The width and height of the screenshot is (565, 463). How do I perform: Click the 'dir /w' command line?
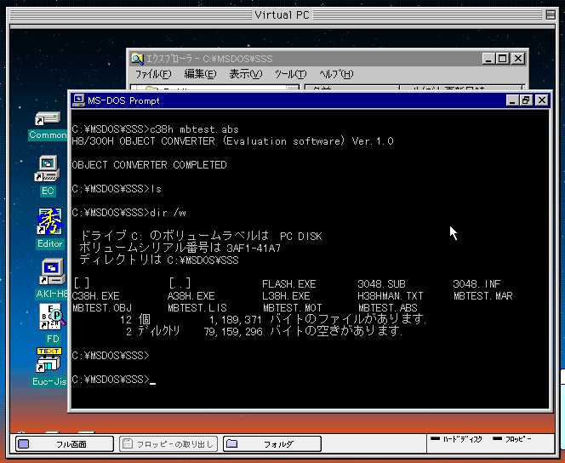(129, 213)
